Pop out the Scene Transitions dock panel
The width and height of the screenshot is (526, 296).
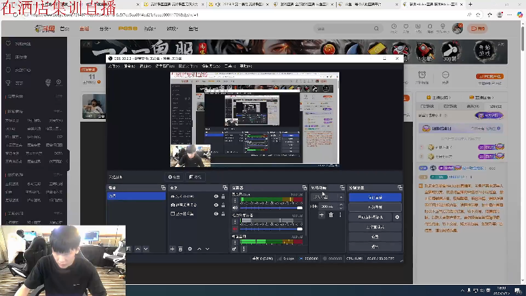[342, 187]
